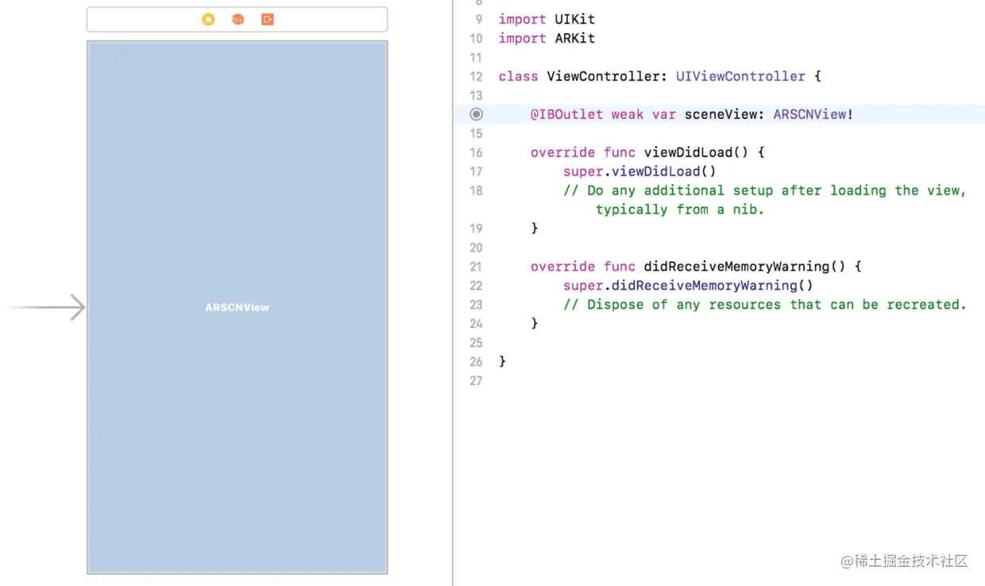Click the closing brace on line 26
Screen dimensions: 985x586
click(502, 361)
